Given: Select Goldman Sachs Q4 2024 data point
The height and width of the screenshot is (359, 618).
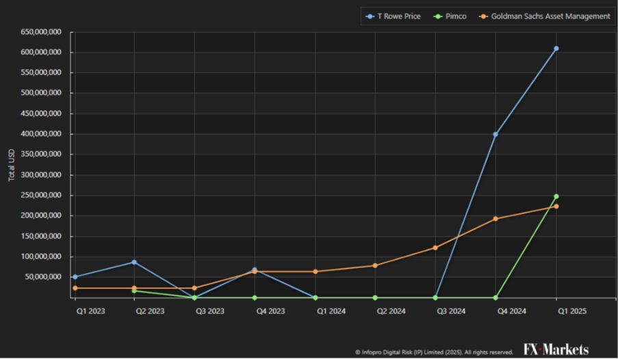Looking at the screenshot, I should (x=495, y=219).
